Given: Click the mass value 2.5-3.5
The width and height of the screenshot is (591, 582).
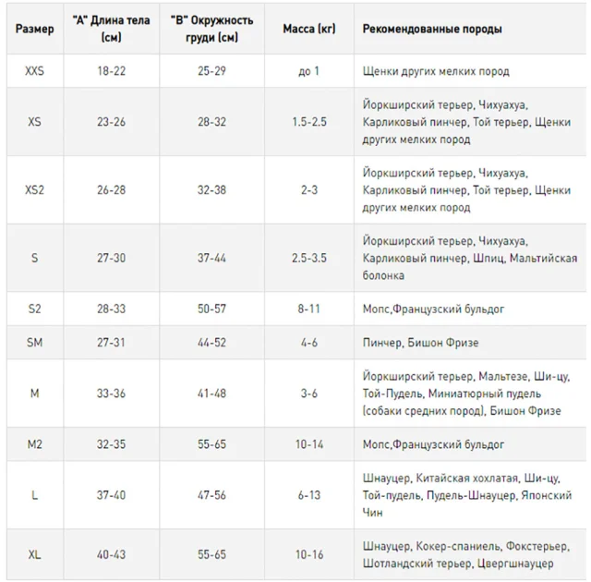Looking at the screenshot, I should 309,258.
